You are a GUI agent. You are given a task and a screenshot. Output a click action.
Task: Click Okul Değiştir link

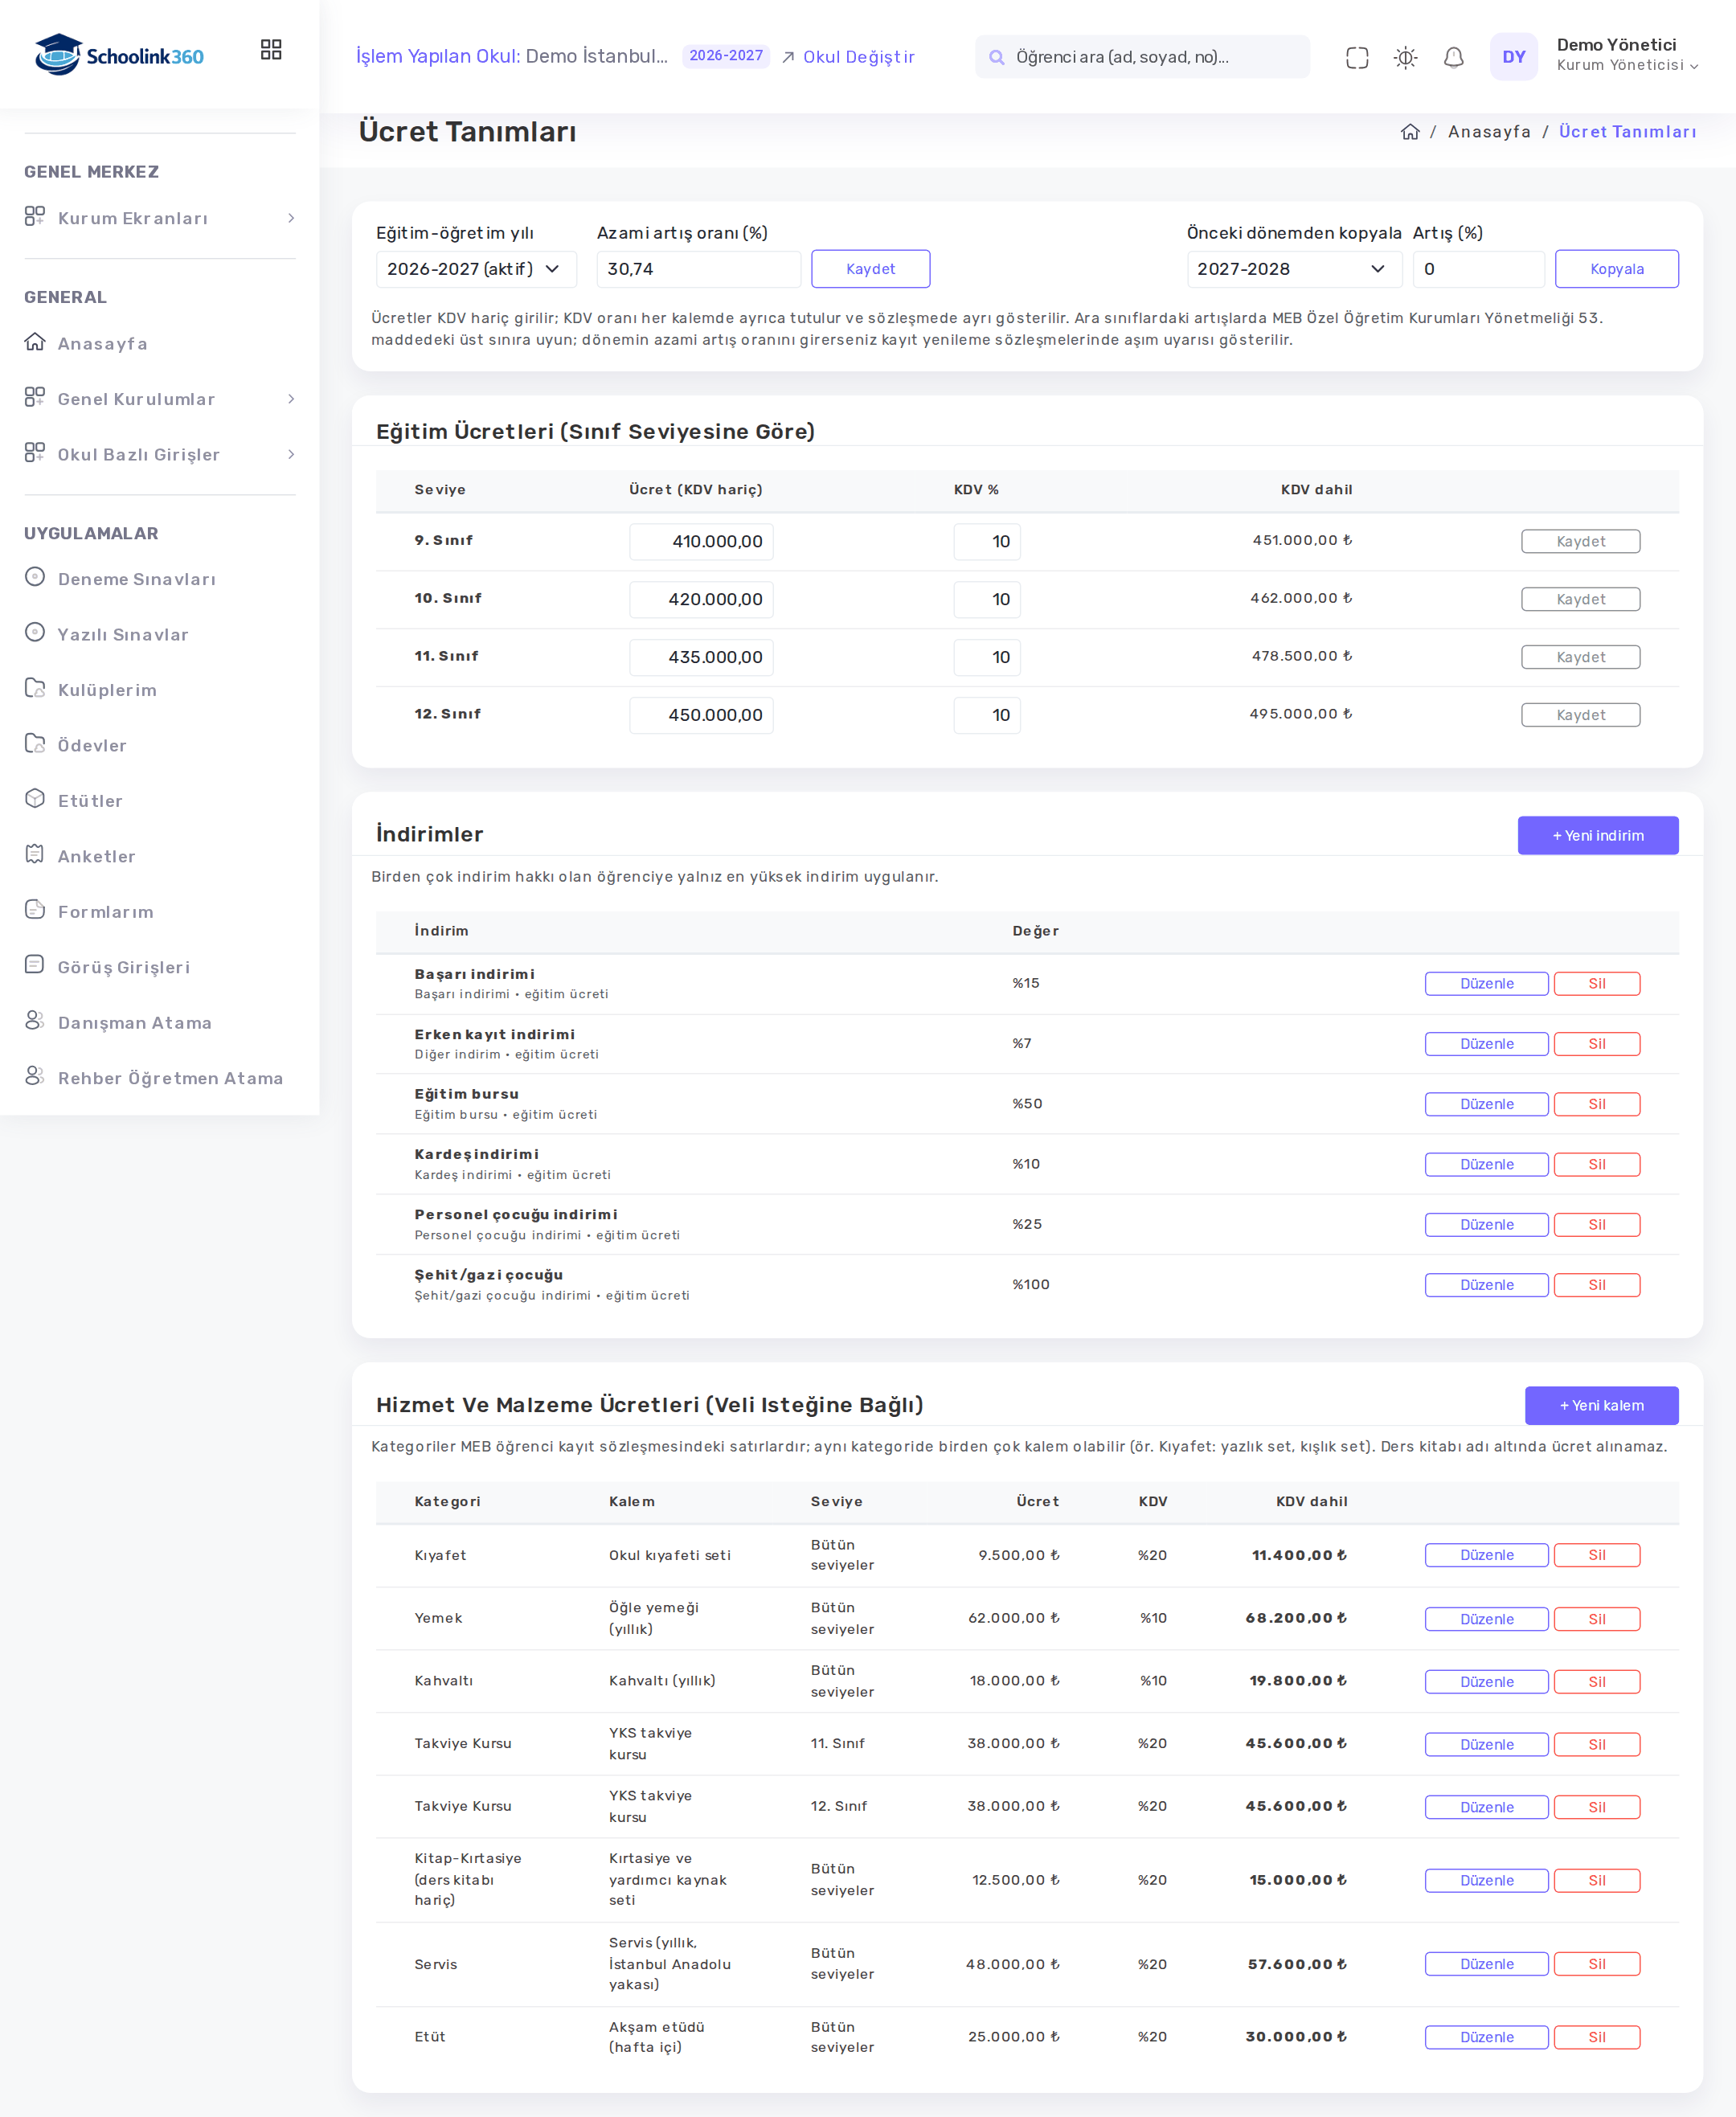click(848, 57)
